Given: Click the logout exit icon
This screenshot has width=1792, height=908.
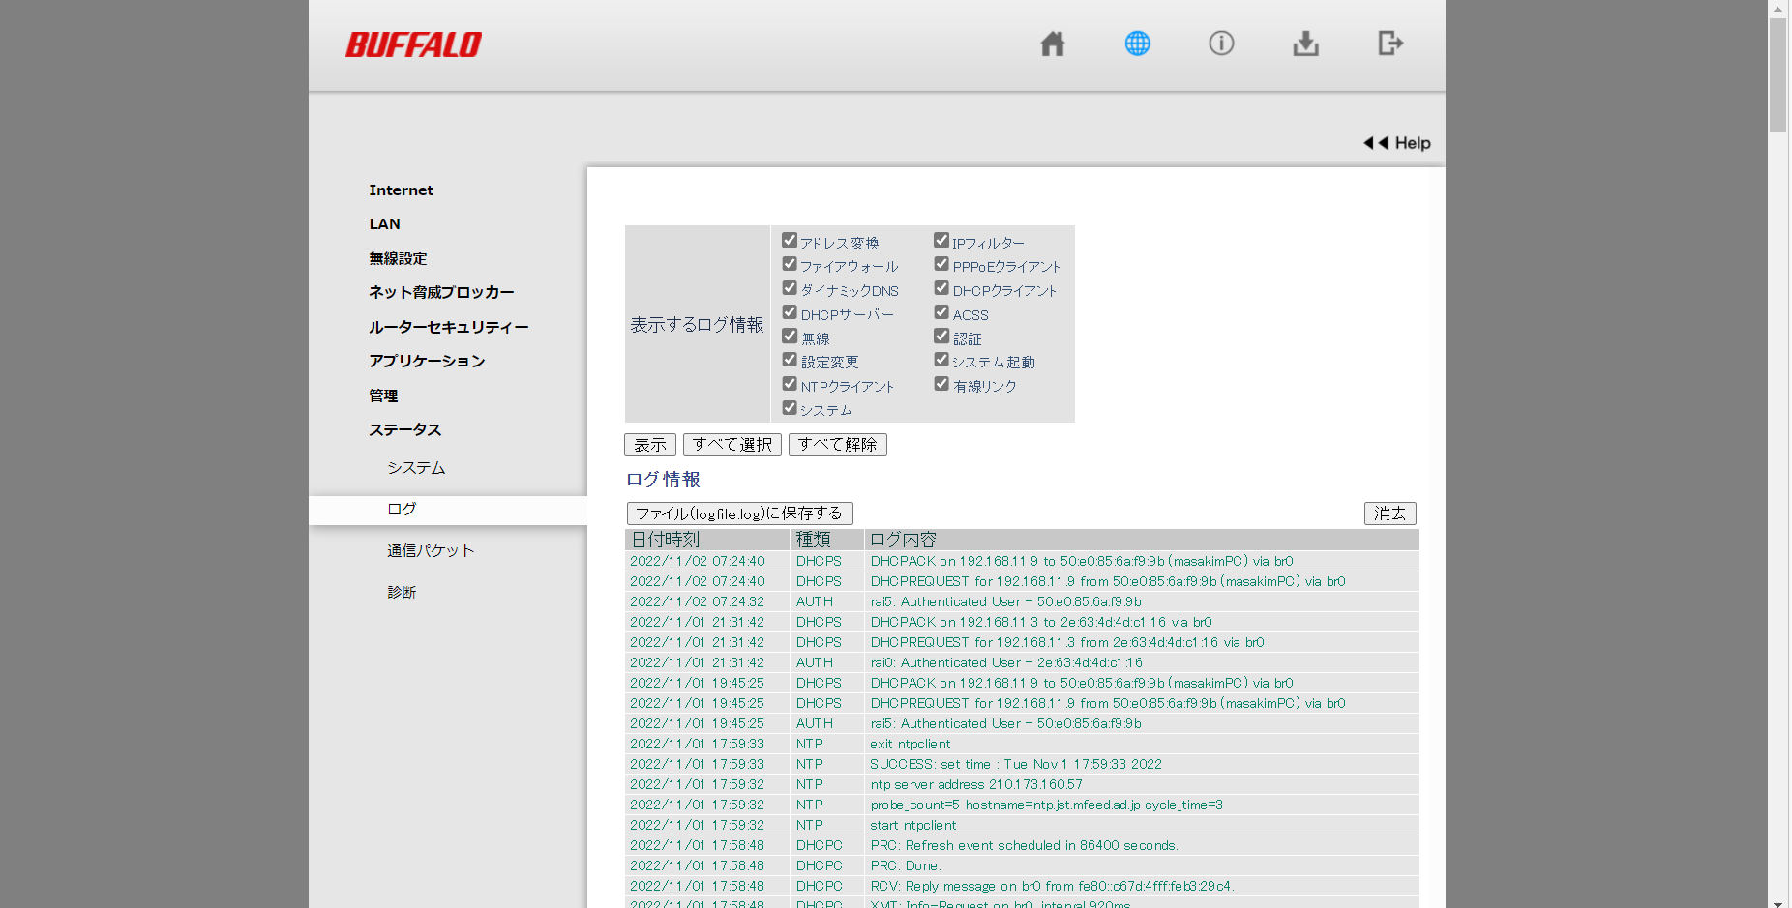Looking at the screenshot, I should click(1389, 44).
